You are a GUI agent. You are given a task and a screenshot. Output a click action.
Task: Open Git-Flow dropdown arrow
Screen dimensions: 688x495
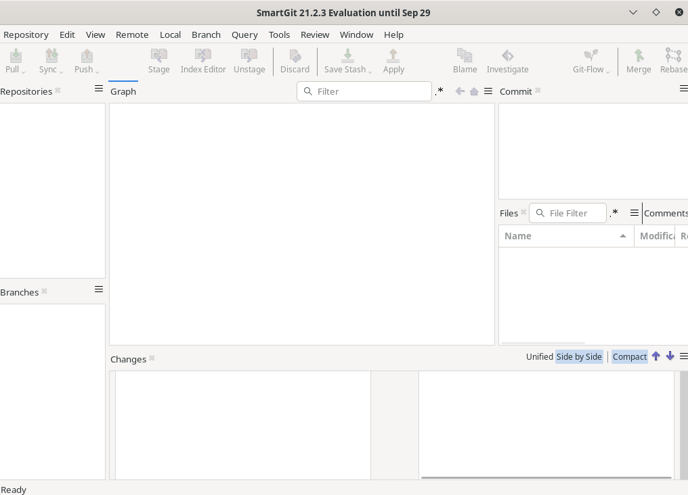coord(607,72)
